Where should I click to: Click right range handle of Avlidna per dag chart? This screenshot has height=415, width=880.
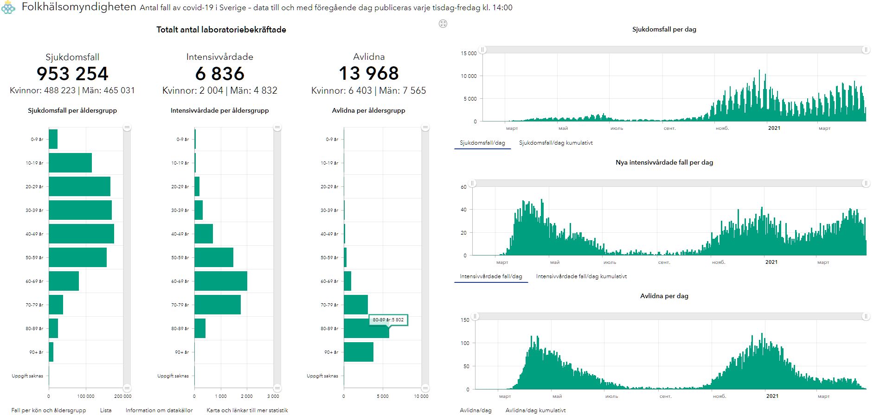click(866, 316)
